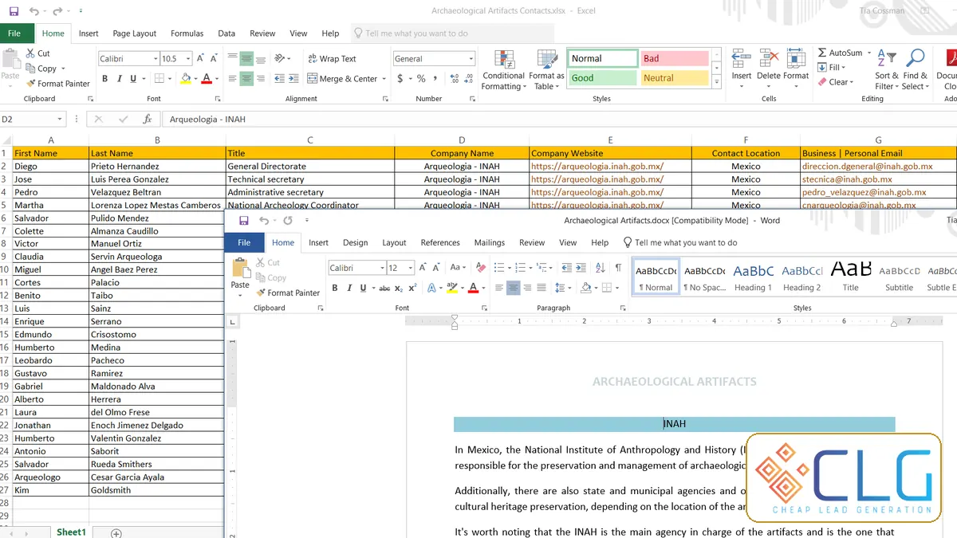
Task: Open Excel font name dropdown Calibri
Action: tap(154, 59)
